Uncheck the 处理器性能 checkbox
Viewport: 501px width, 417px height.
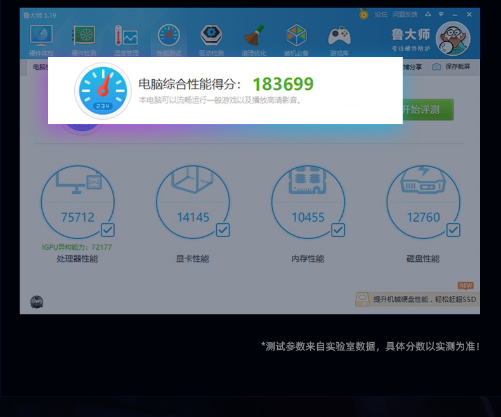pyautogui.click(x=108, y=230)
